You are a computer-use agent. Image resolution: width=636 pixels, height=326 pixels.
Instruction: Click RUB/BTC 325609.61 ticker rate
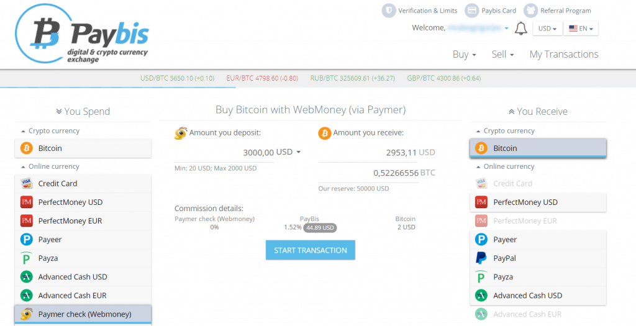pos(353,78)
